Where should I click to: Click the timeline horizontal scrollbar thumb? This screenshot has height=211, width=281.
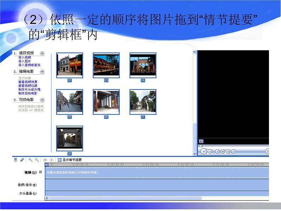125,198
